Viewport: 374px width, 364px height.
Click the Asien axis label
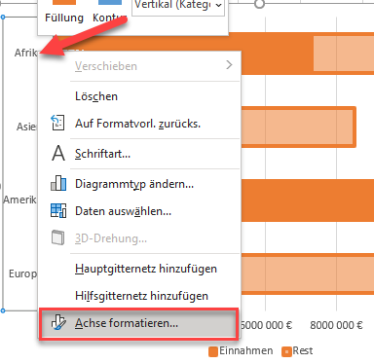click(x=27, y=127)
